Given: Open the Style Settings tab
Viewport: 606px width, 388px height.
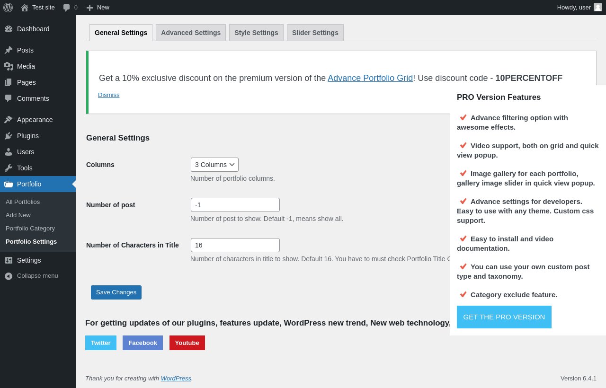Looking at the screenshot, I should pyautogui.click(x=256, y=33).
